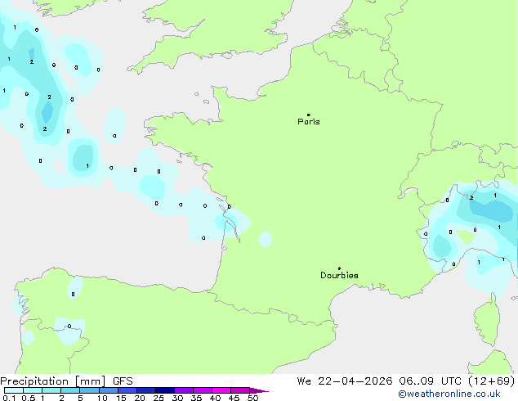This screenshot has height=401, width=518.
Task: Click the 'Precipitation [mm] GFS' title text
Action: coord(66,381)
